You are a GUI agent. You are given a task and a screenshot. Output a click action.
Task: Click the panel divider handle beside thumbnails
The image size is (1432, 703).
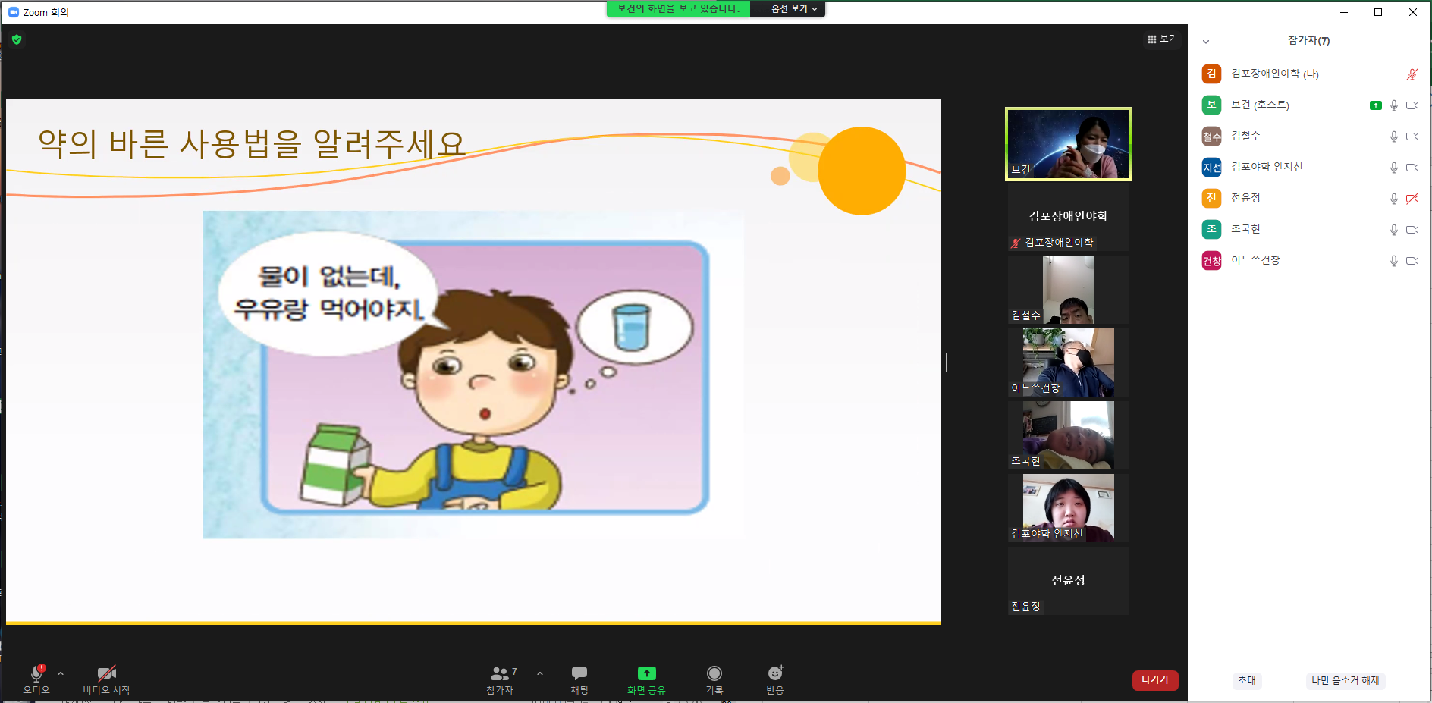point(945,362)
